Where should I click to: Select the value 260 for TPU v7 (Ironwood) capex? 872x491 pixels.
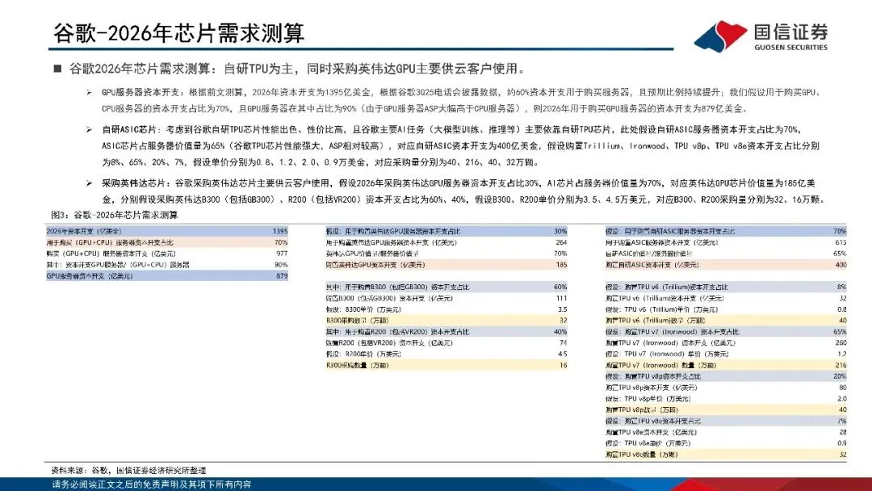(x=841, y=342)
